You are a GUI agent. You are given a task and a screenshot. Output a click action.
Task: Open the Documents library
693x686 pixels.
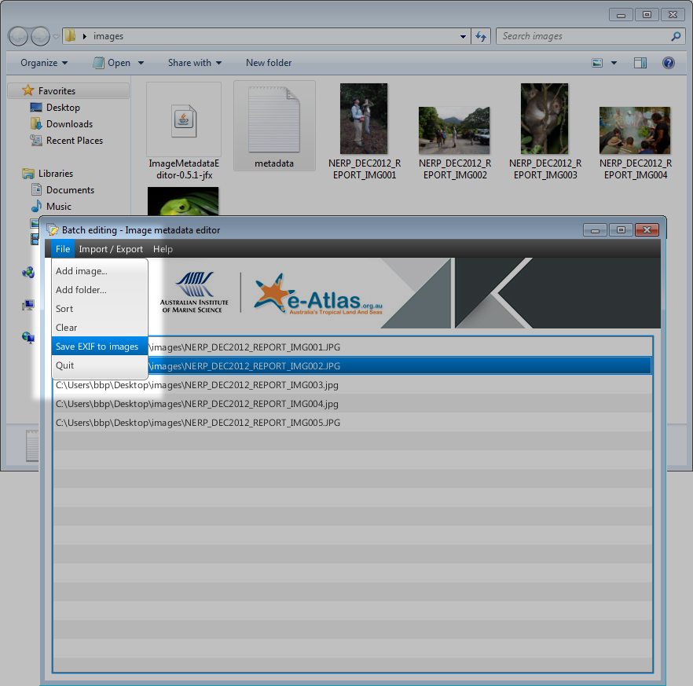(70, 190)
